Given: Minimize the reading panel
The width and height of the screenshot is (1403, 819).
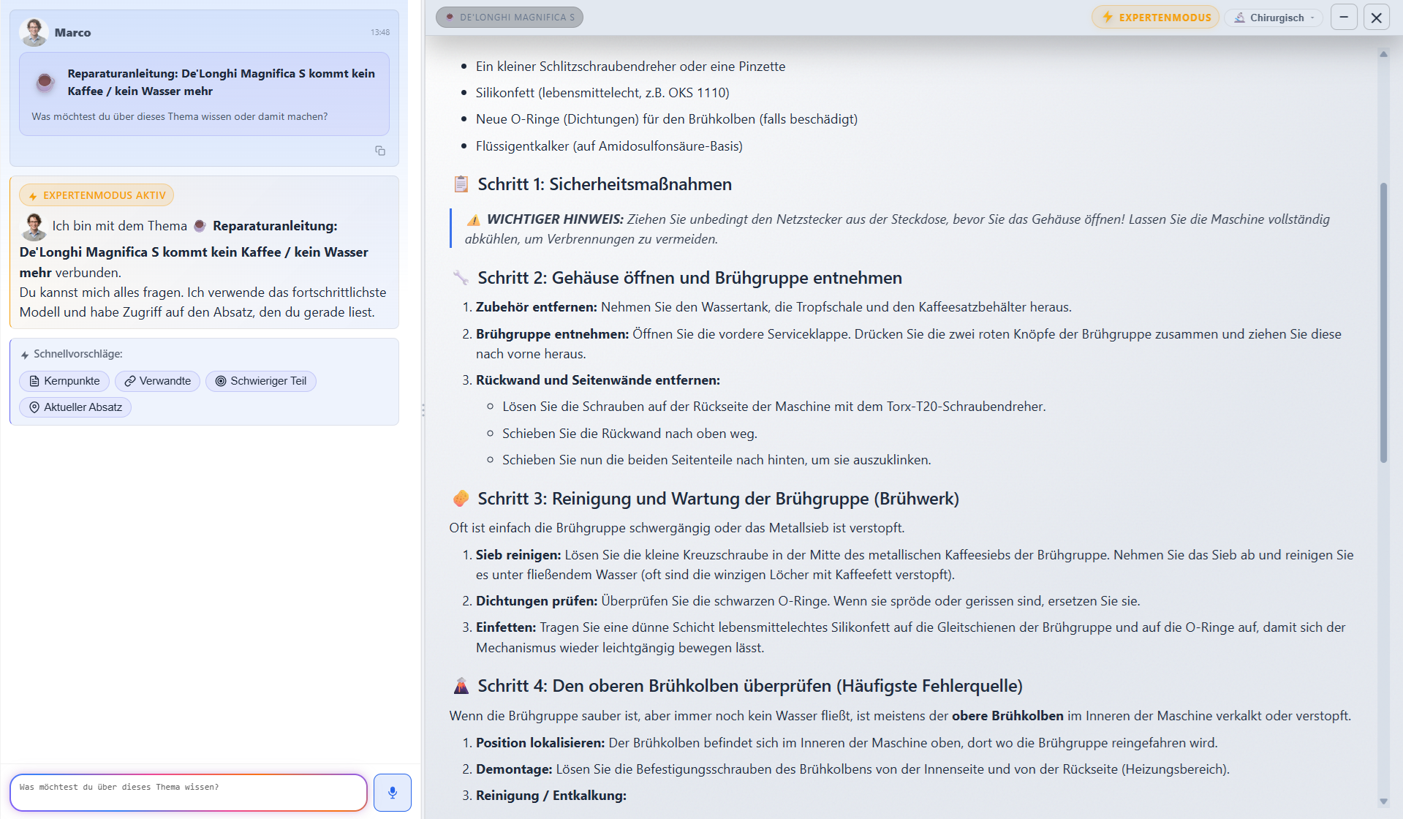Looking at the screenshot, I should tap(1344, 17).
